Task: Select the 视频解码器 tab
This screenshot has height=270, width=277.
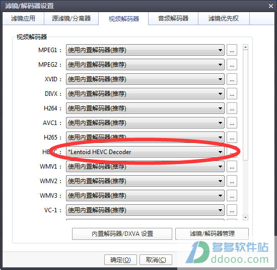Action: click(x=123, y=19)
